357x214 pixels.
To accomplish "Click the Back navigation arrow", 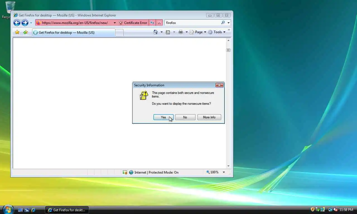I will [x=17, y=23].
